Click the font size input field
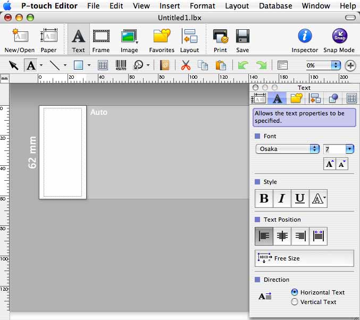Viewport: 360px width, 320px height. tap(334, 149)
